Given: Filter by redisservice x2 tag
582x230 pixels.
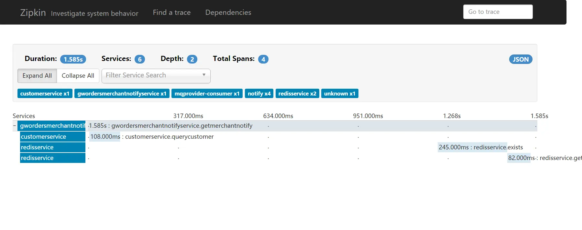Looking at the screenshot, I should coord(297,94).
